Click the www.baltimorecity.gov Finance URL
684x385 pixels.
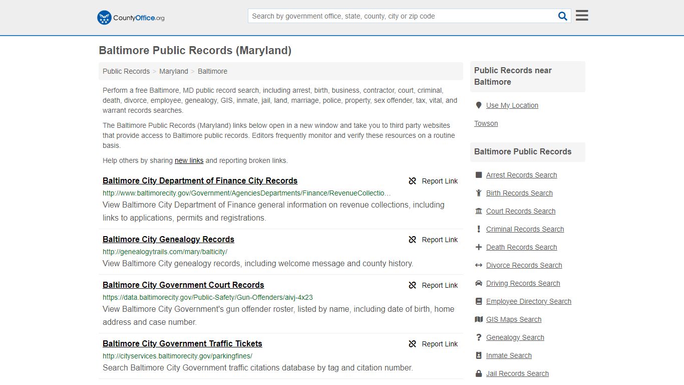[x=247, y=193]
